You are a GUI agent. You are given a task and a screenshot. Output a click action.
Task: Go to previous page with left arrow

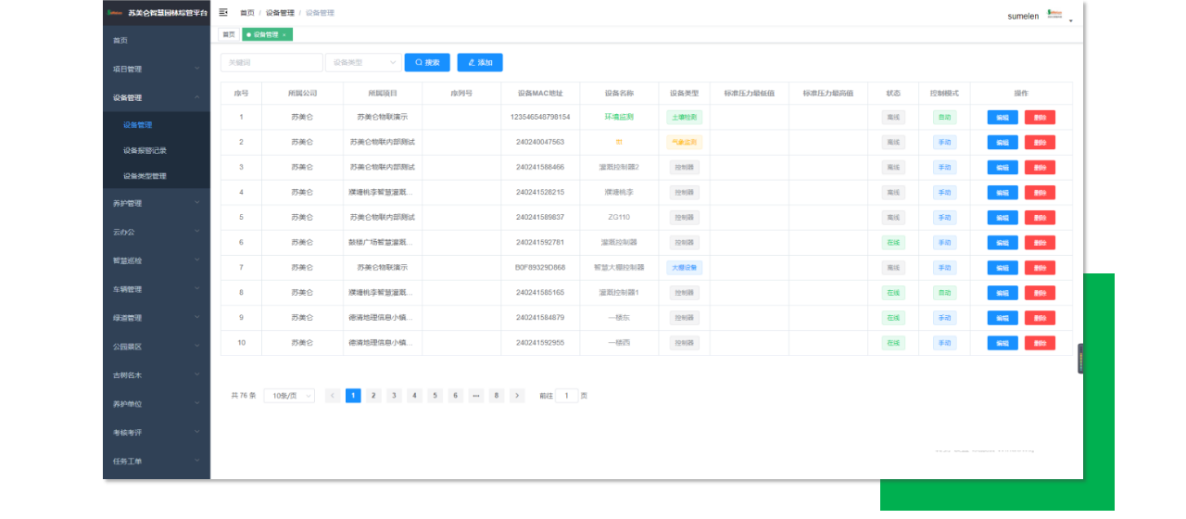333,396
